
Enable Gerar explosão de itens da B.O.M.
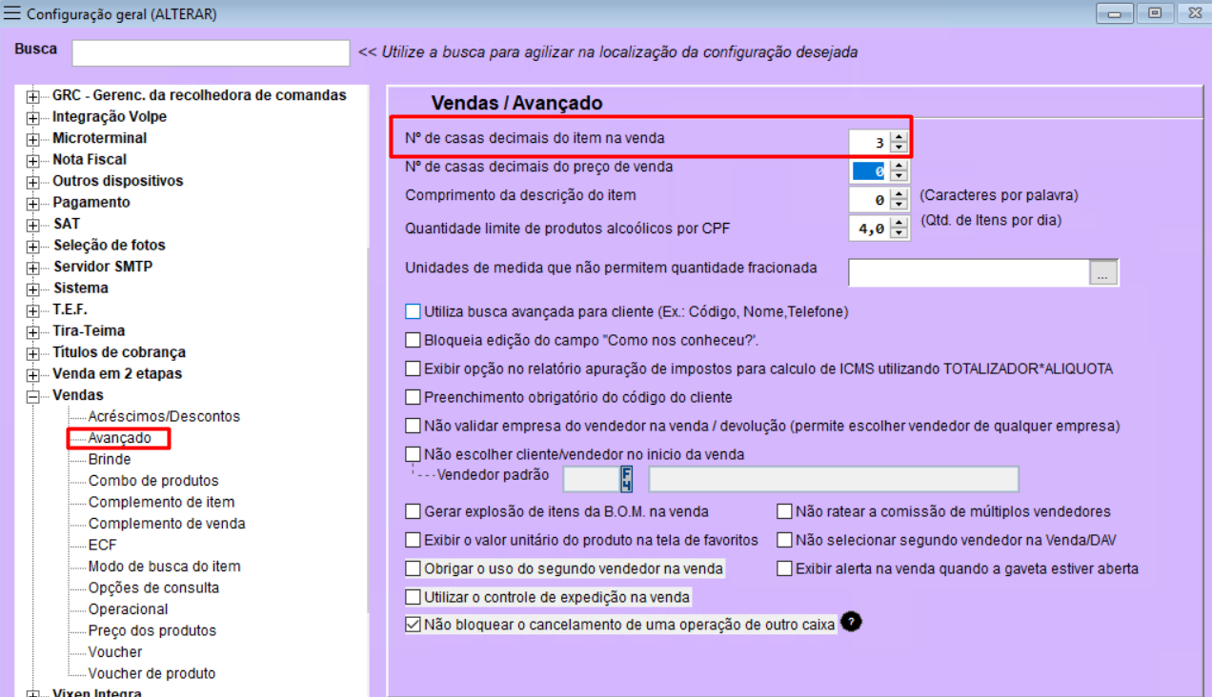pos(413,511)
